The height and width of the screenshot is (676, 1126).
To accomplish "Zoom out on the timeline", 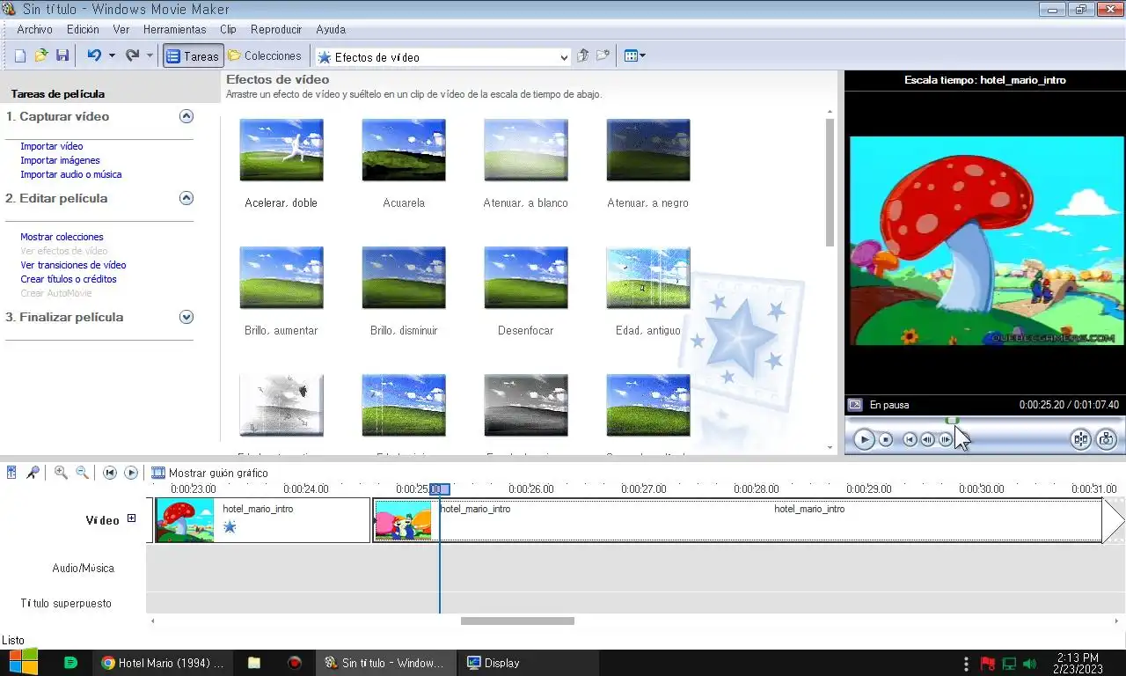I will coord(82,473).
